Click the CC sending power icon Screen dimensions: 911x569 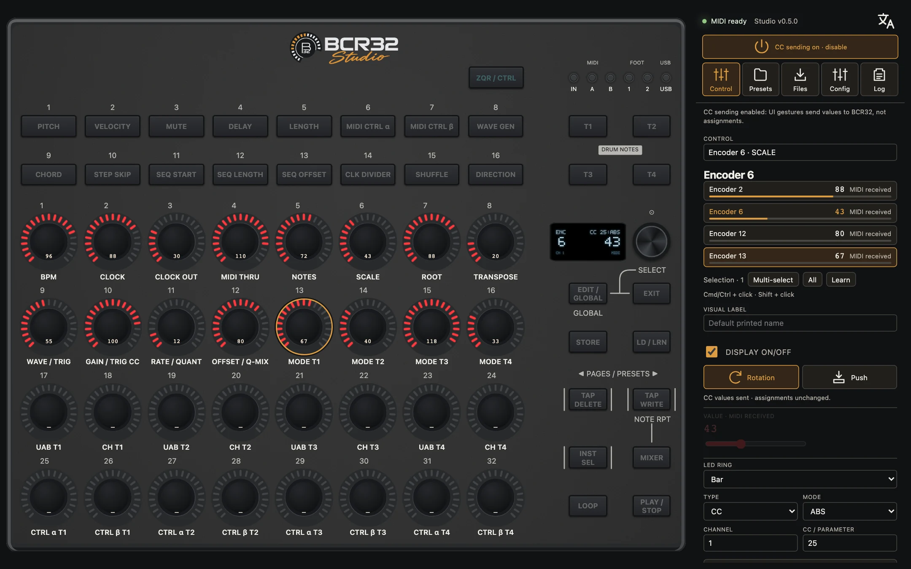pos(761,47)
